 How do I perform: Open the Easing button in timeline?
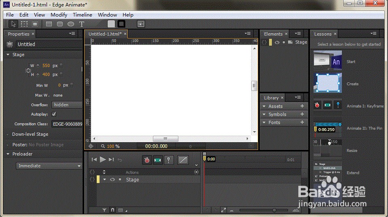(183, 160)
